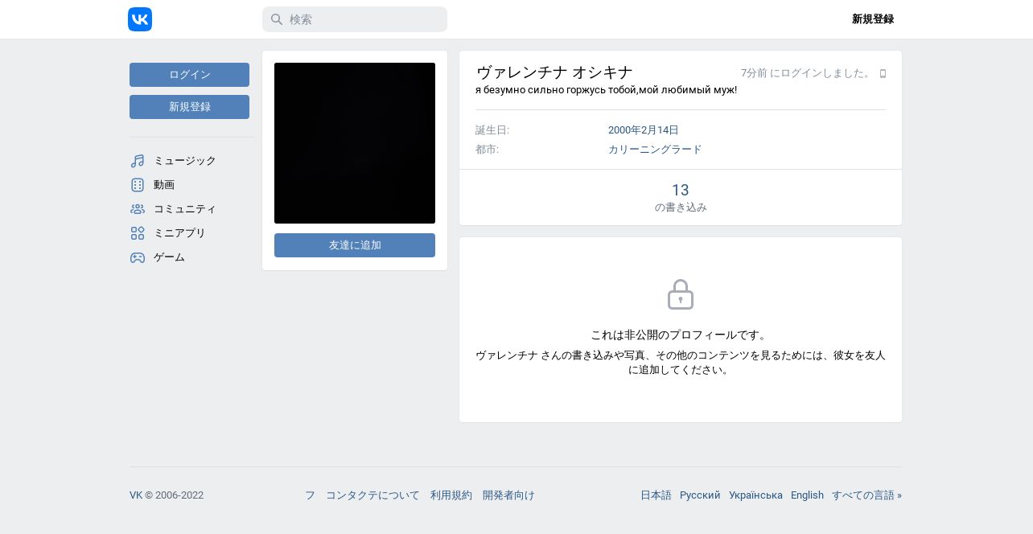Click the フ footer link

pos(310,495)
